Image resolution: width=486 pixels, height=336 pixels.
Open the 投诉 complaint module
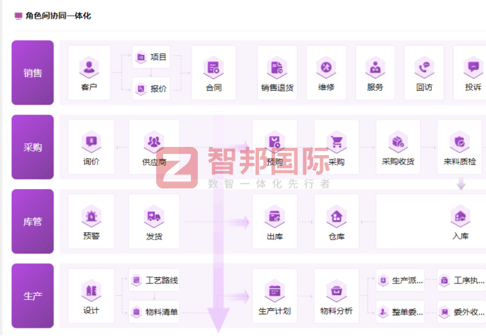[470, 73]
